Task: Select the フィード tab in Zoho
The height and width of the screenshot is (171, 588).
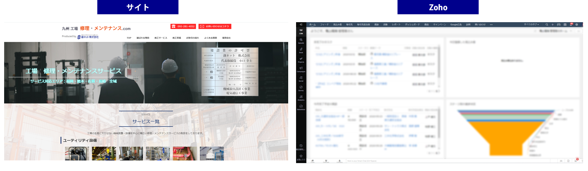Action: tap(324, 24)
